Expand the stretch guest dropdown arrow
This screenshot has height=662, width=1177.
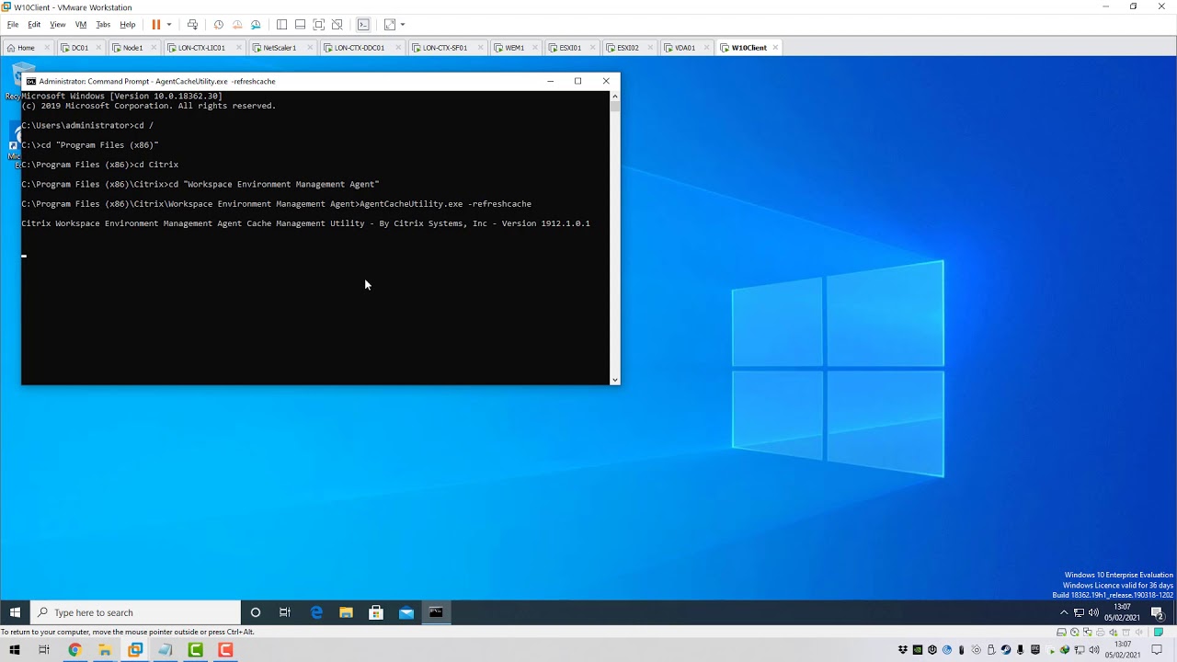pos(403,25)
